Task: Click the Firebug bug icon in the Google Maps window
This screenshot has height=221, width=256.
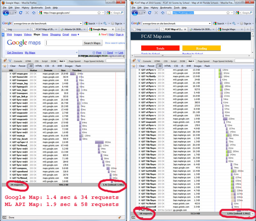Action: (5, 61)
